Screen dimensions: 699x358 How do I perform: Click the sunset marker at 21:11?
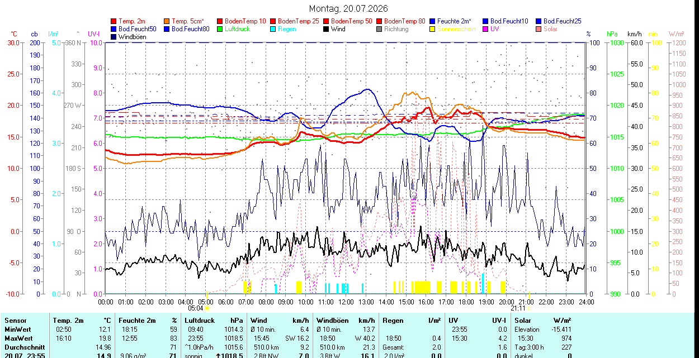coord(529,308)
